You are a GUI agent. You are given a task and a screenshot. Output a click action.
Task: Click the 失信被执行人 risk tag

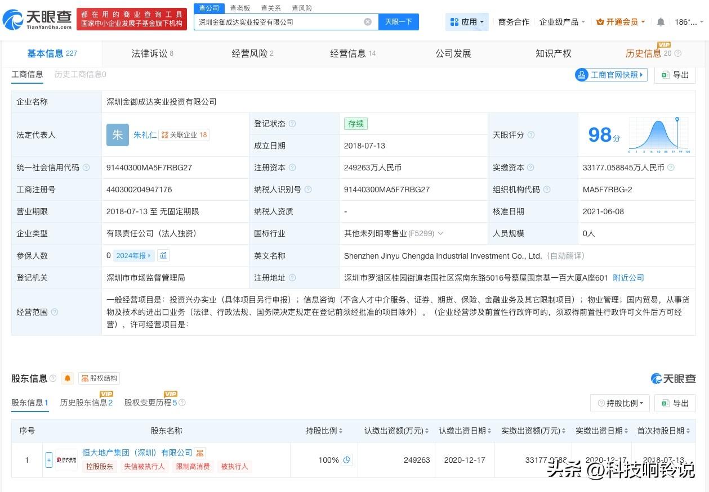coord(144,467)
